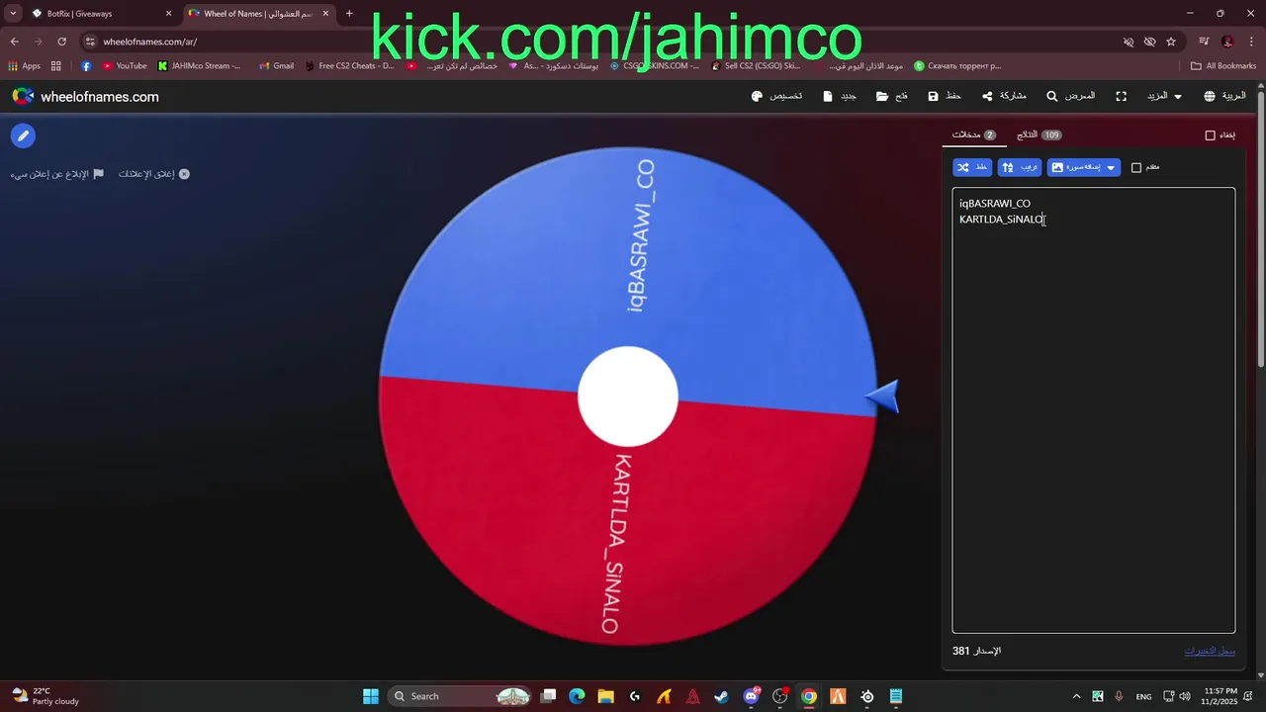Reload the current page
Viewport: 1266px width, 712px height.
point(61,42)
